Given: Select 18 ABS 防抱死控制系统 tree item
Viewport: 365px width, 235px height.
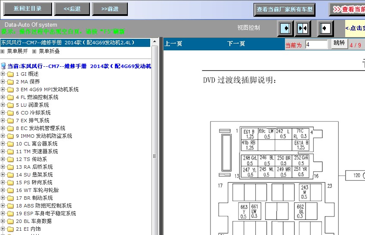Looking at the screenshot, I should [44, 206].
